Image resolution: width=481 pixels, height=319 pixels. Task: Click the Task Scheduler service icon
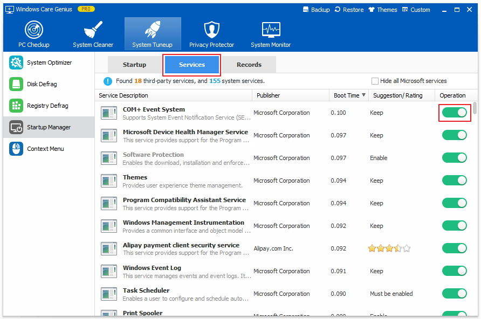109,294
